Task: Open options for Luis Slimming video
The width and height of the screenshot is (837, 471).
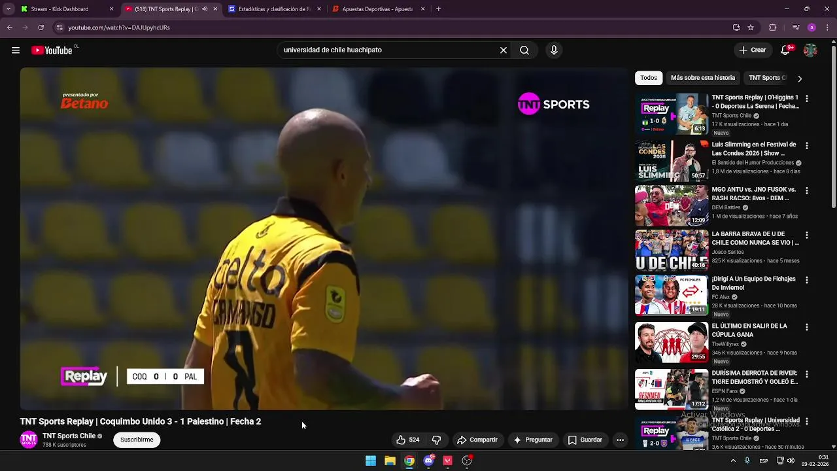Action: pos(807,146)
